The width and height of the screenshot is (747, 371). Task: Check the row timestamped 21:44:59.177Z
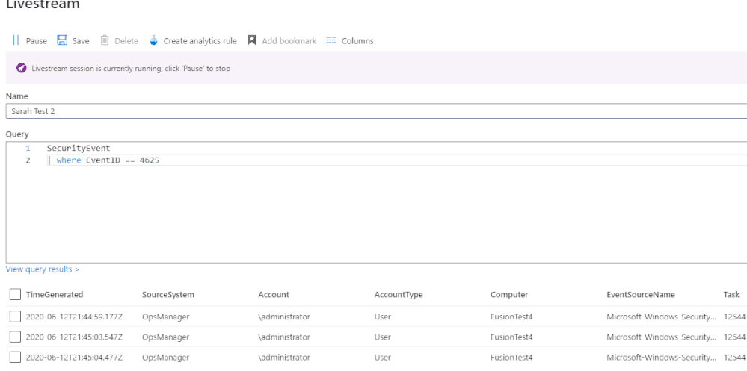coord(15,317)
